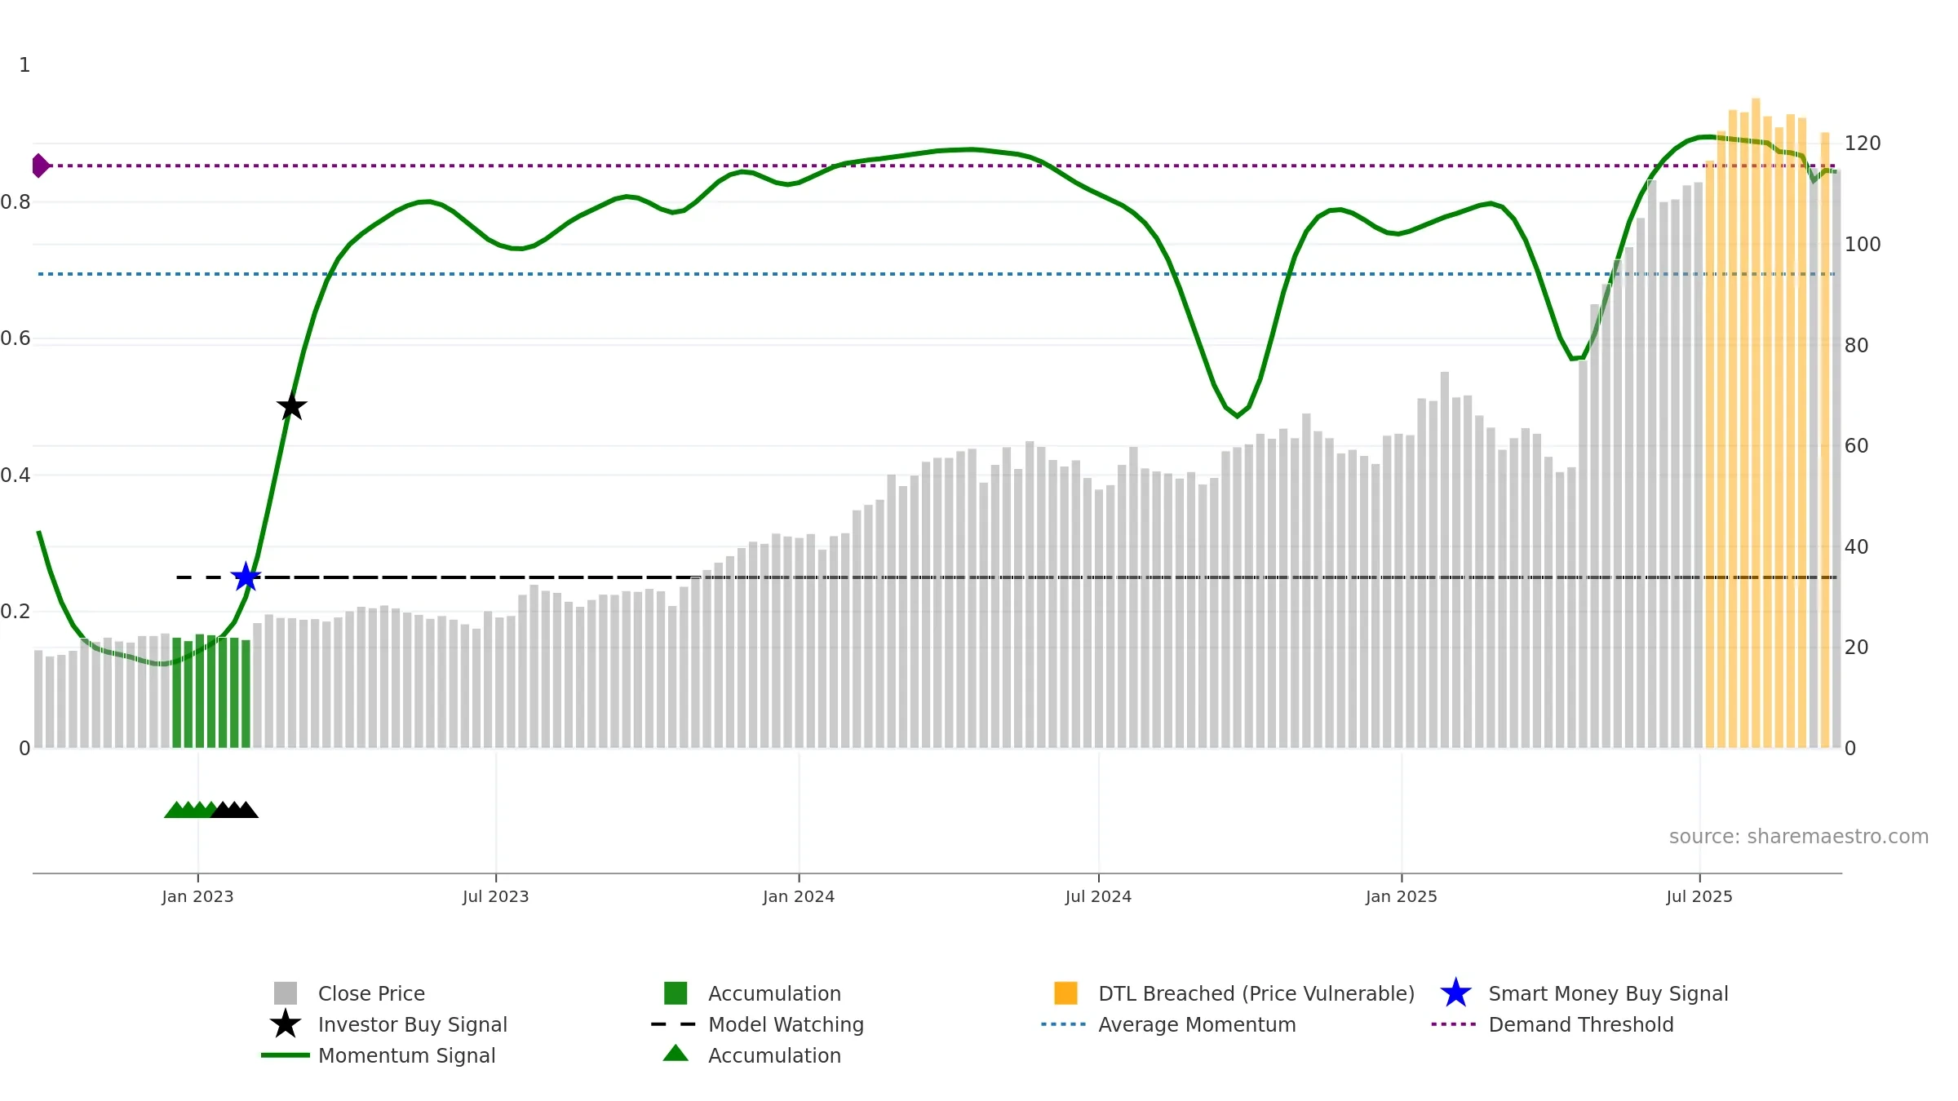Image resolution: width=1958 pixels, height=1101 pixels.
Task: Toggle Close Price legend swatch
Action: pyautogui.click(x=286, y=993)
